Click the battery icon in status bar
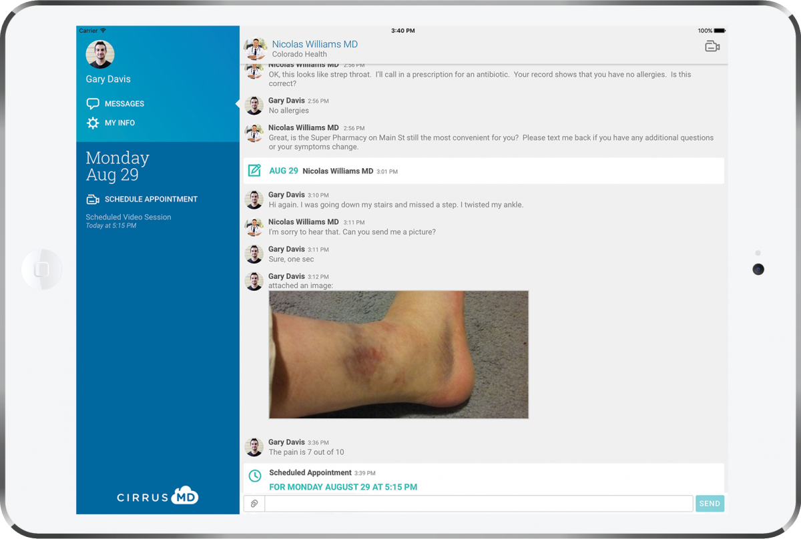 (x=720, y=31)
